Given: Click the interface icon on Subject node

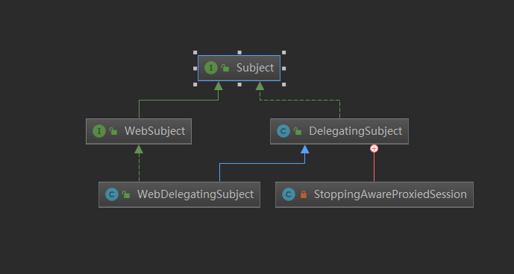Looking at the screenshot, I should tap(211, 68).
